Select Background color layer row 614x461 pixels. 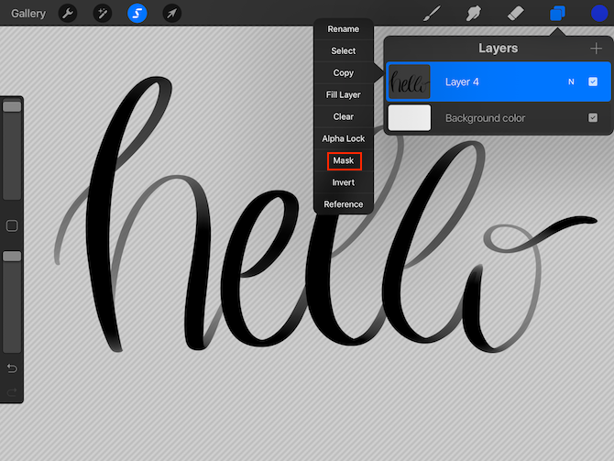[x=499, y=117]
